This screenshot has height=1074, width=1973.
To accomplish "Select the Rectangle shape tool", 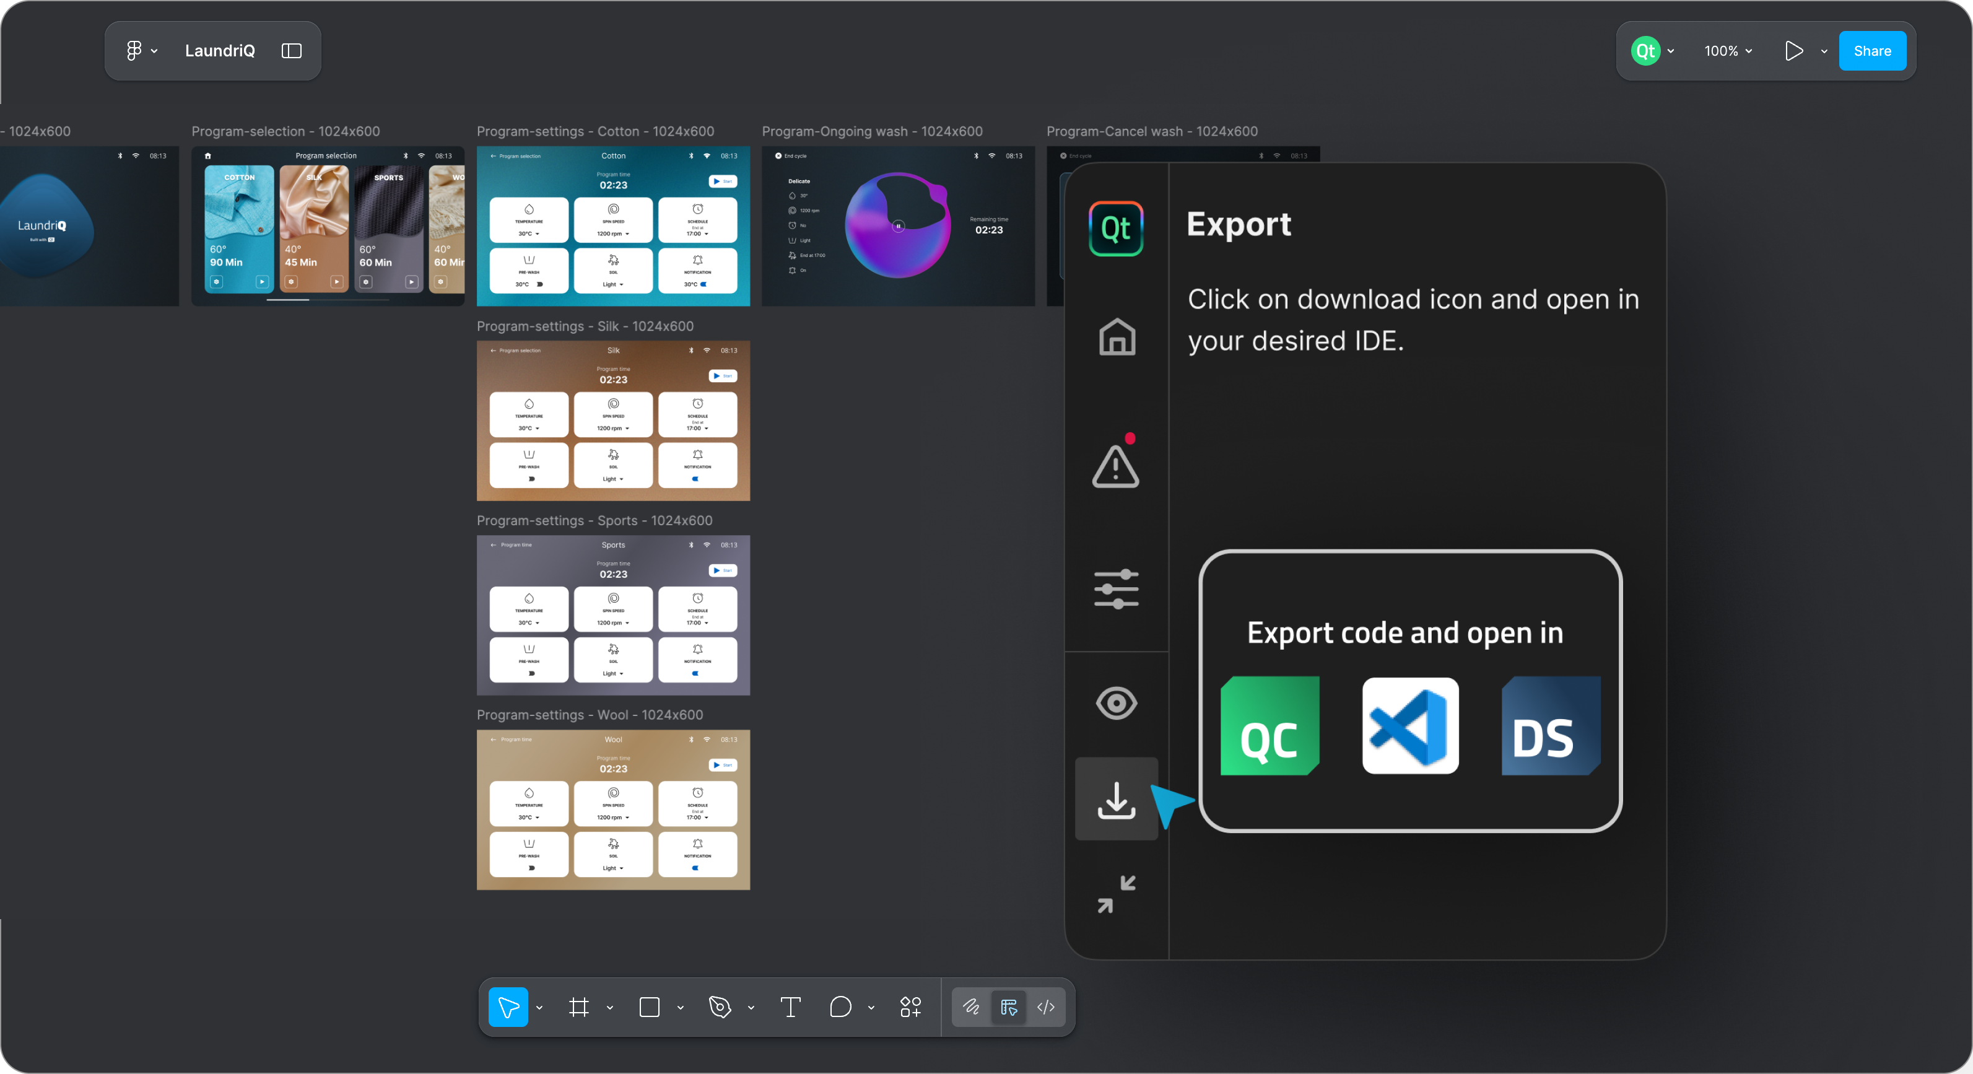I will [650, 1006].
